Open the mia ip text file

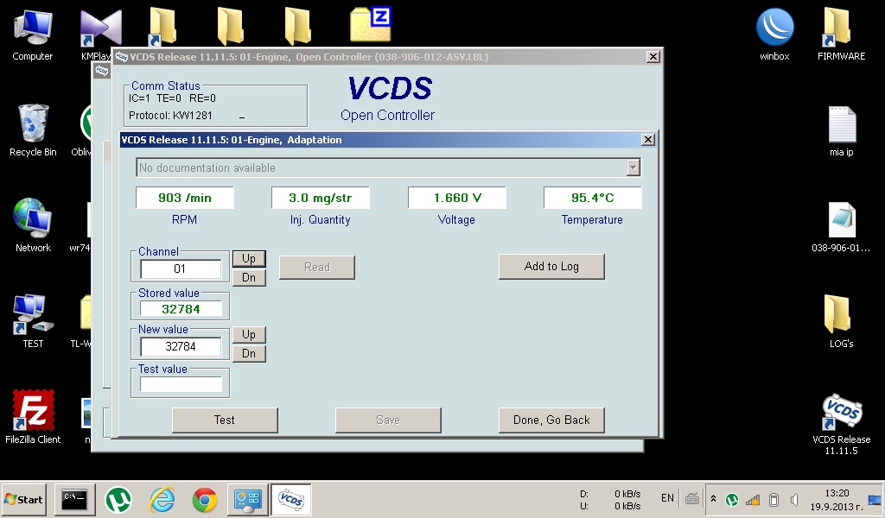841,126
